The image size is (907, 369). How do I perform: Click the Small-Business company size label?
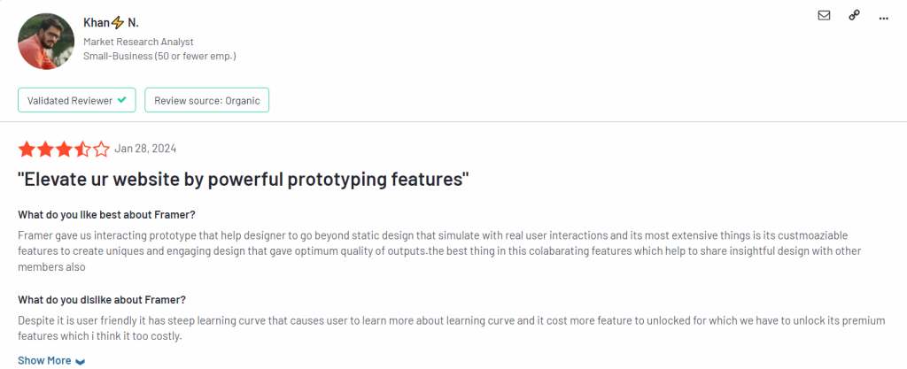click(x=159, y=56)
